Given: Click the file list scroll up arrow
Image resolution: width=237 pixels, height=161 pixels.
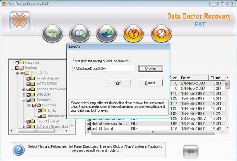Looking at the screenshot, I should [x=227, y=78].
